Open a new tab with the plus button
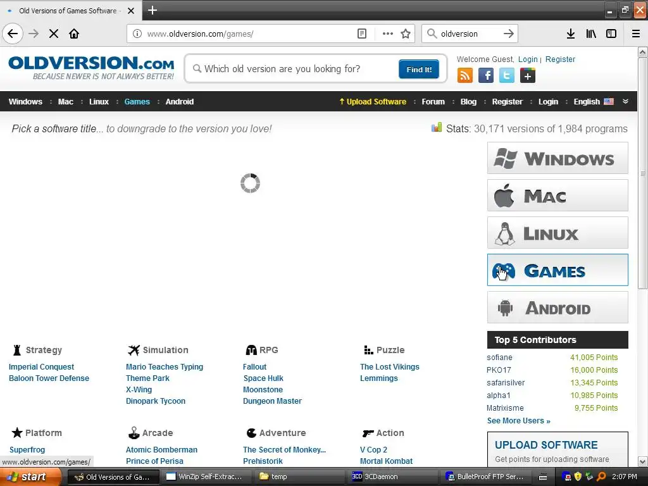This screenshot has height=486, width=648. click(x=153, y=10)
